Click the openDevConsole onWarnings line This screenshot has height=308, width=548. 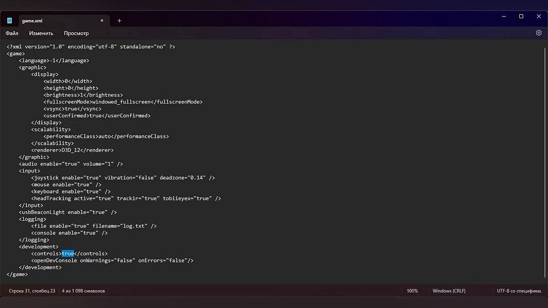(112, 261)
